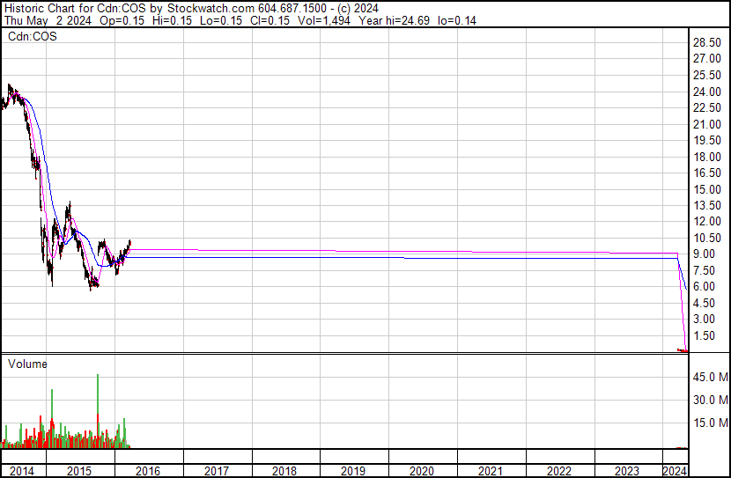Click the 2015 year label on the time axis
731x478 pixels.
click(80, 471)
